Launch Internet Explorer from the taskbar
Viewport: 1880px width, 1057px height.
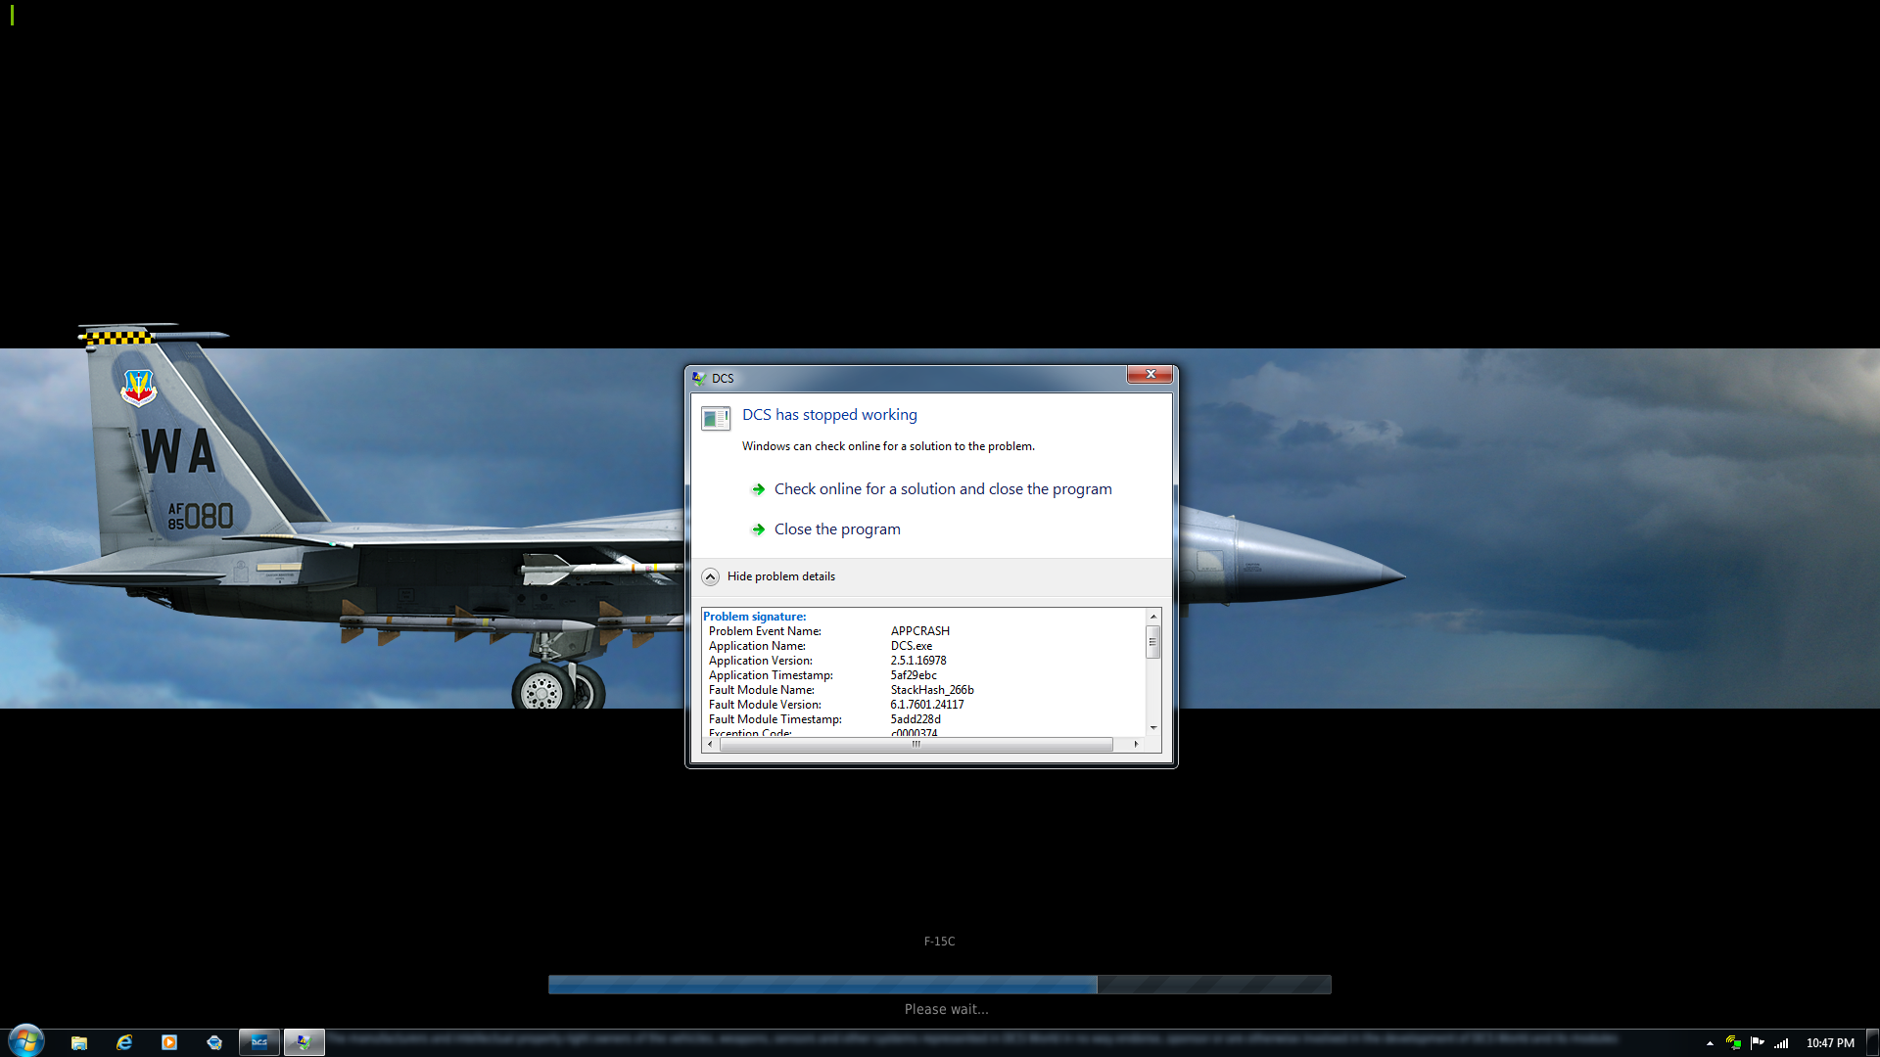click(x=124, y=1042)
